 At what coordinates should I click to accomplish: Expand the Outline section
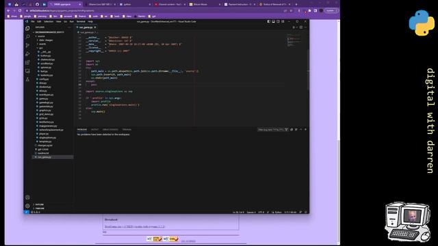click(40, 204)
